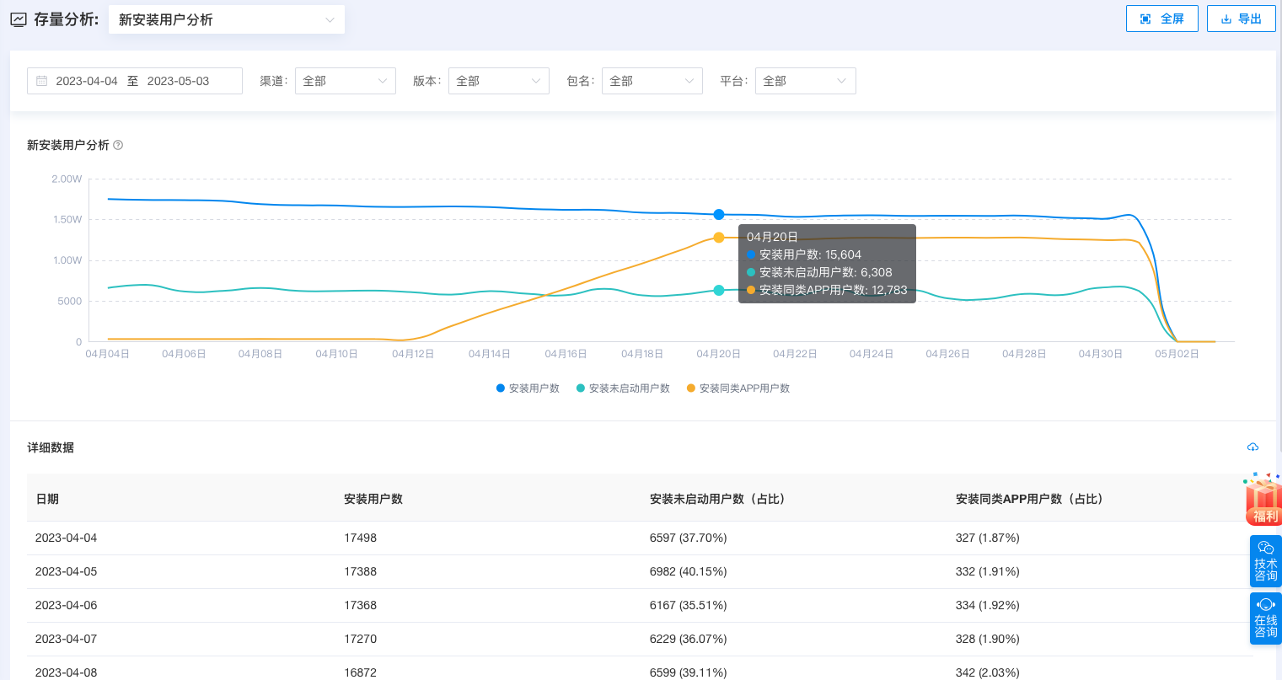1282x680 pixels.
Task: Click the cell 334 (1.92%)
Action: tap(988, 605)
